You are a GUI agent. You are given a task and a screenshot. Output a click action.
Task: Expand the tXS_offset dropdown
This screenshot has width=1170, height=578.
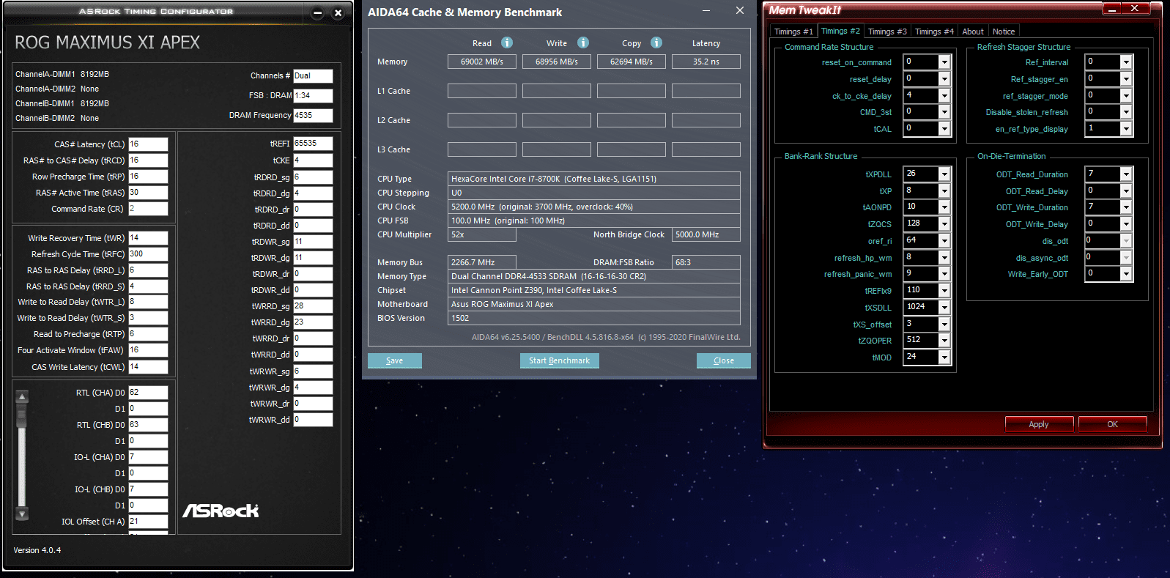click(x=944, y=325)
